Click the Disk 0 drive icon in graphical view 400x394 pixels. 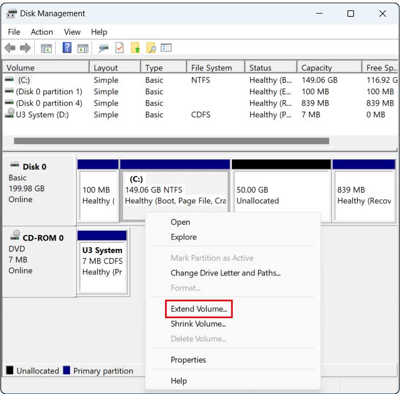[15, 165]
